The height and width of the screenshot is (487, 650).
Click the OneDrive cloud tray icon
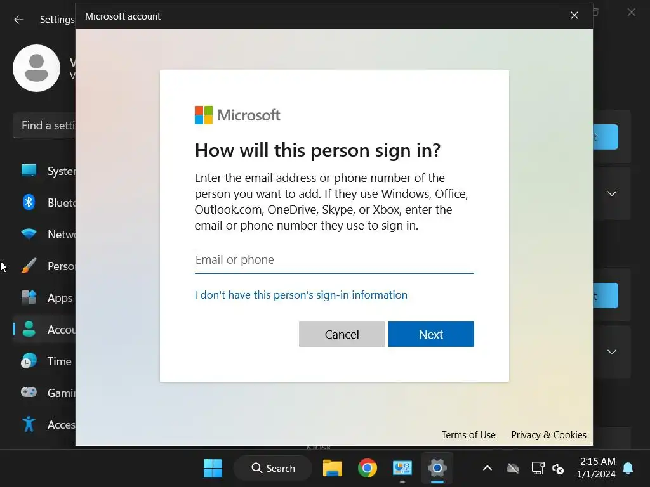513,469
